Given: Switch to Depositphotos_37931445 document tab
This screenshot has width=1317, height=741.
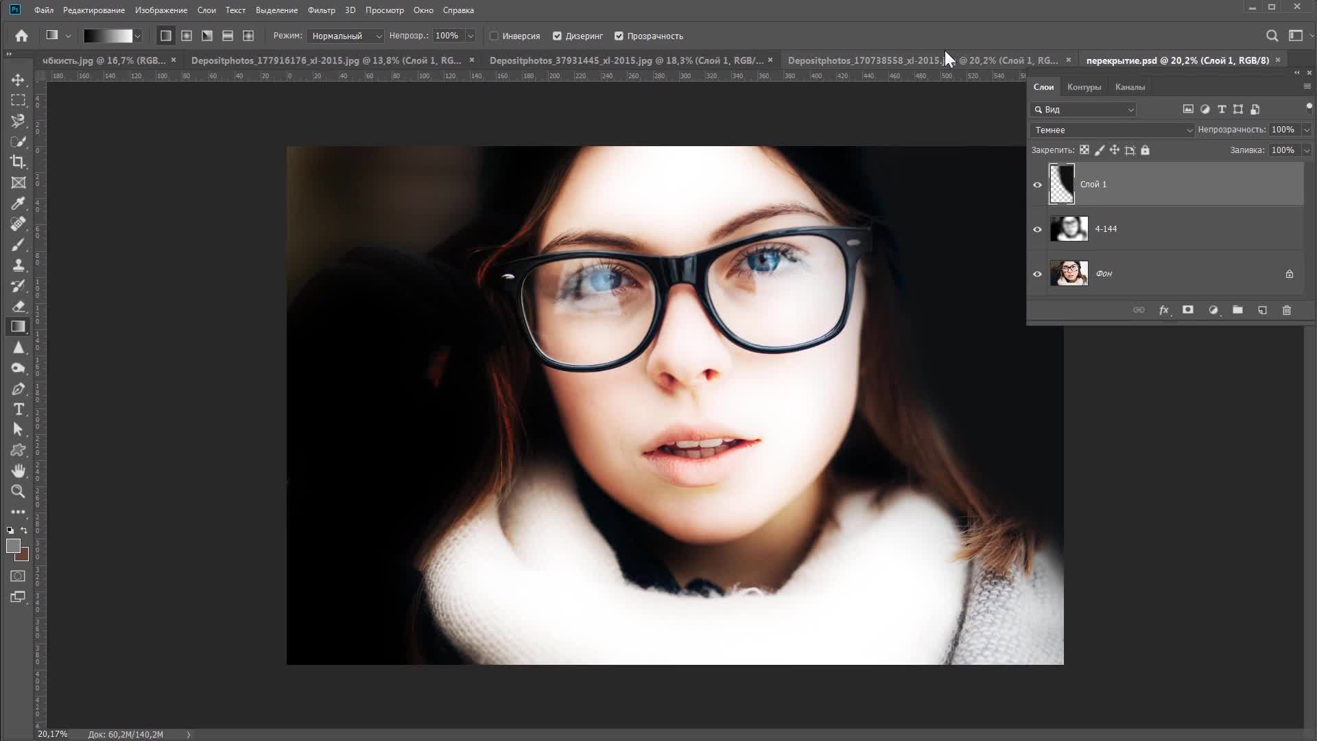Looking at the screenshot, I should click(x=626, y=60).
